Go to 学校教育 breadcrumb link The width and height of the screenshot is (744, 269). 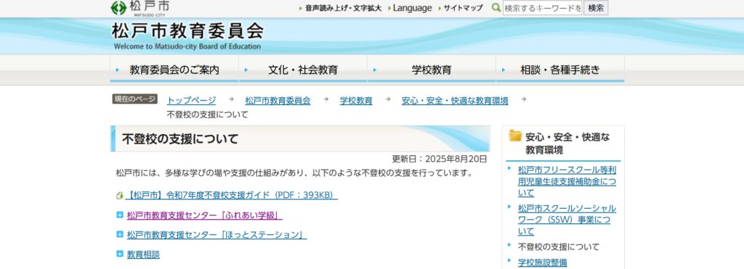click(356, 100)
